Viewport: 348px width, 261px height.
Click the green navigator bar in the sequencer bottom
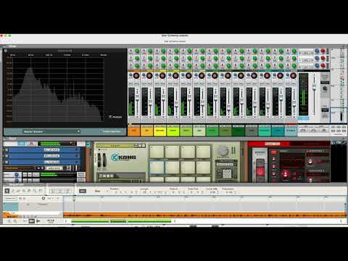click(x=121, y=221)
